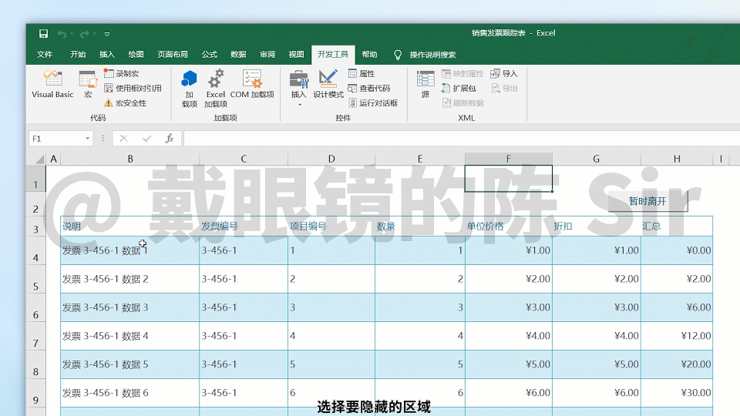Click 扩展包 expansion packs
This screenshot has width=740, height=416.
[x=459, y=88]
